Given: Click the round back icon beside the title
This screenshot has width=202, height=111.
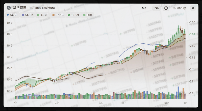Looking at the screenshot, I should 9,8.
